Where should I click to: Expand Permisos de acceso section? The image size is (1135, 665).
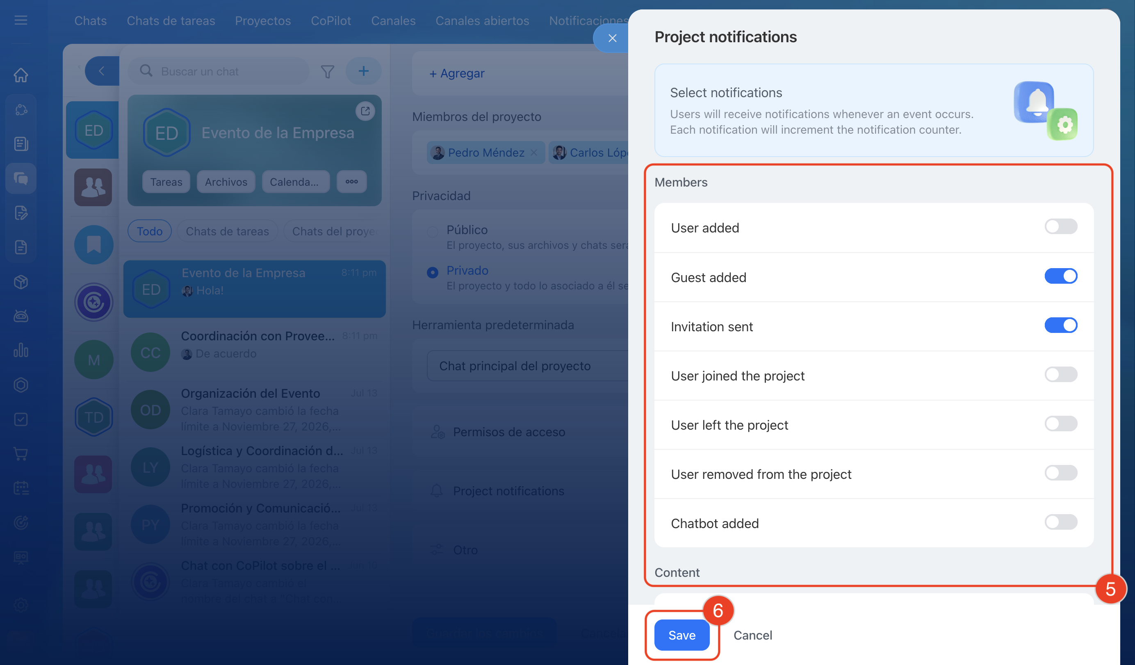(x=509, y=432)
